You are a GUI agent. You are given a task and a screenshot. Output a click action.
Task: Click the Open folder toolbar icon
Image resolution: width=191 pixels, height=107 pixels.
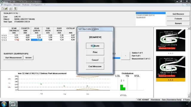pos(6,9)
